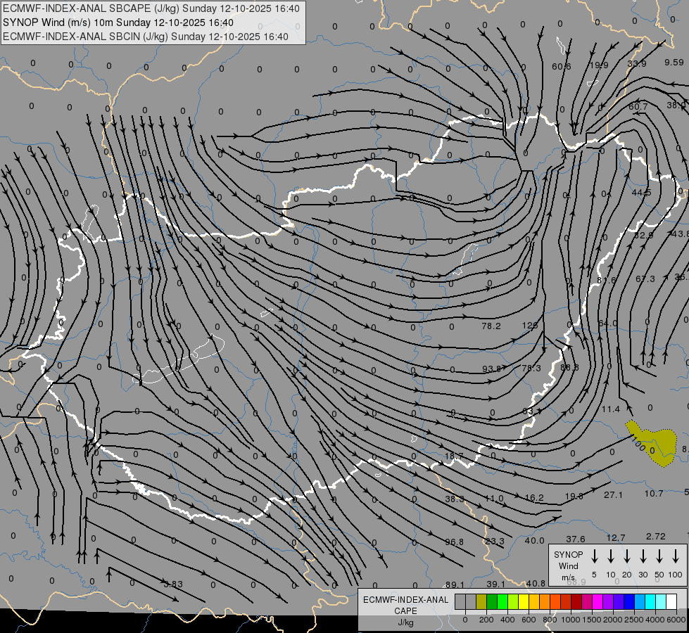This screenshot has height=633, width=689.
Task: Click the 11.4 CAPE value on map
Action: 610,409
